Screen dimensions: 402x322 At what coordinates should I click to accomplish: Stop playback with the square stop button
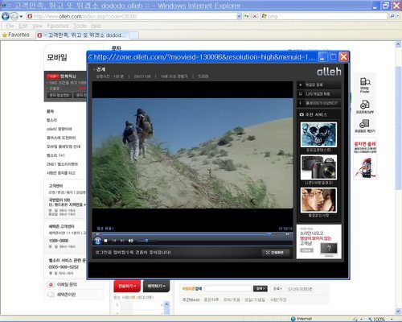point(106,241)
